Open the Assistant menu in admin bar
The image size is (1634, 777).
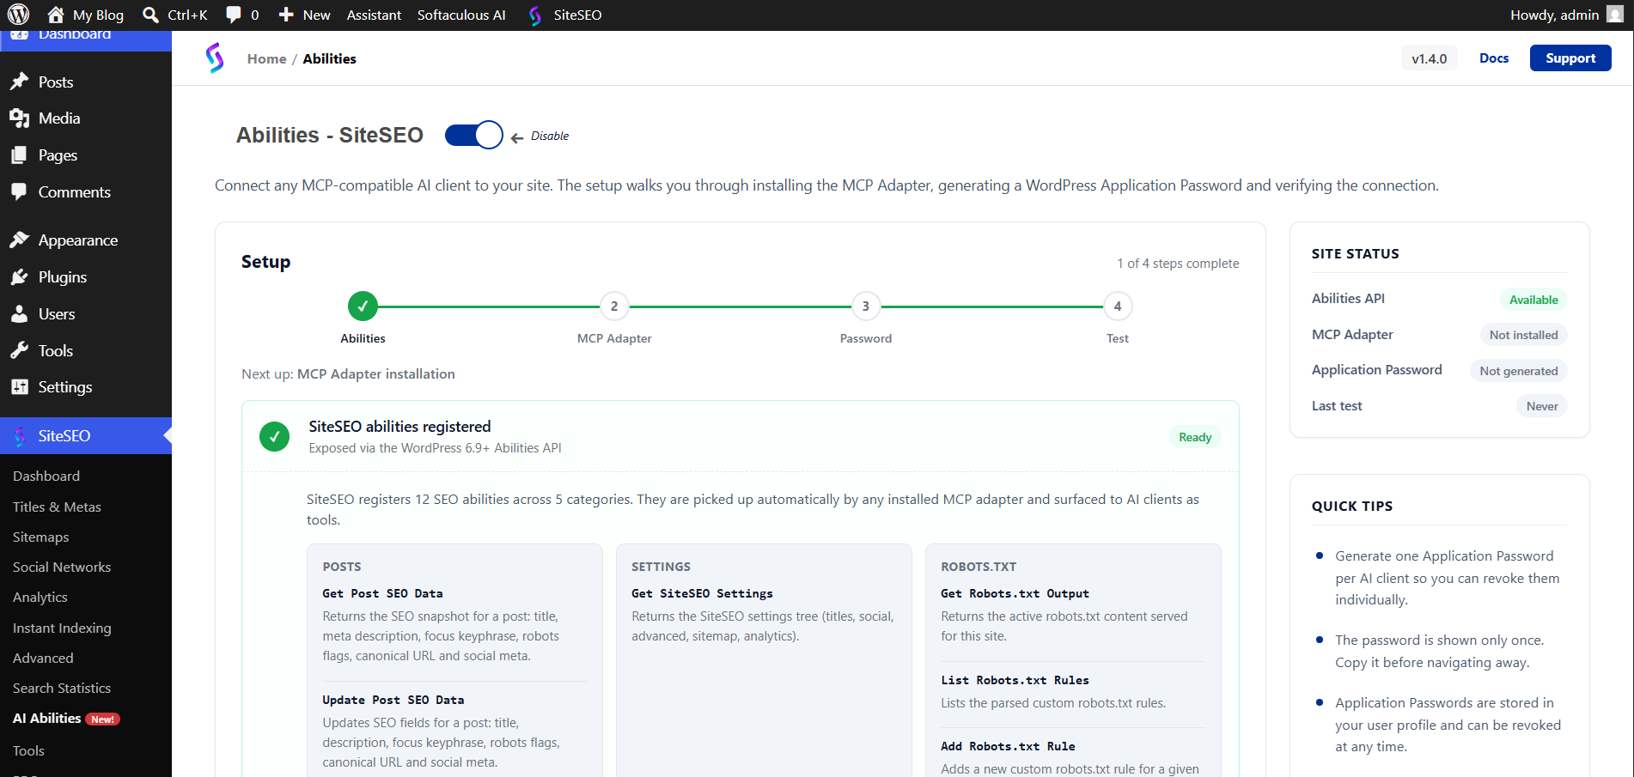374,15
